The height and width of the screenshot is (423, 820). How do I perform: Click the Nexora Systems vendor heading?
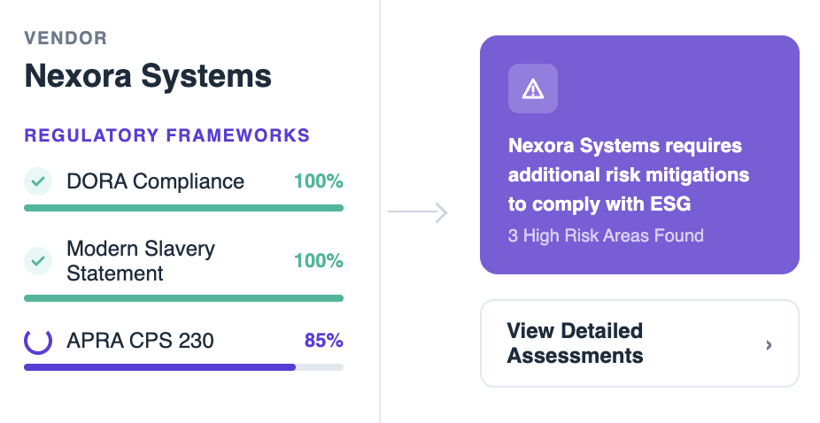[148, 76]
